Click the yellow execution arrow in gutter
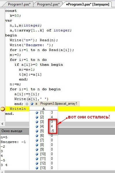Screen dimensions: 115x173 coord(2,109)
